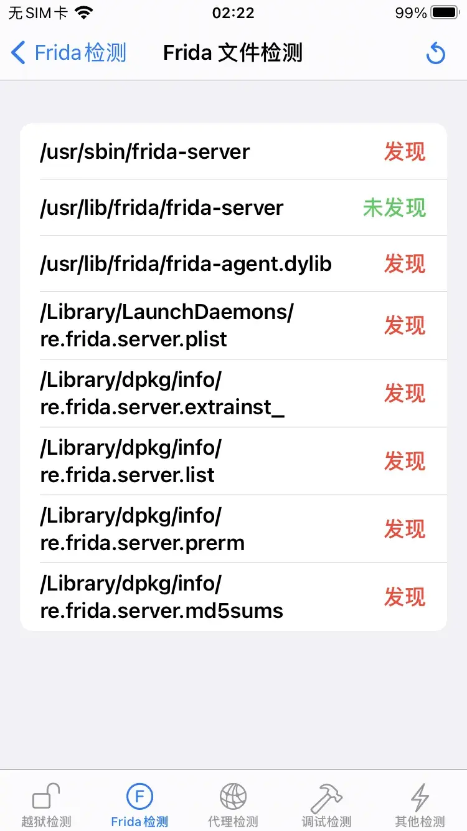Tap the back chevron beside Frida检测
Screen dimensions: 467x831
(x=19, y=53)
